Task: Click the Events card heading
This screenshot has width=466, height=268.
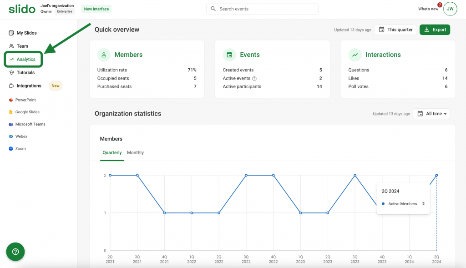Action: [250, 55]
